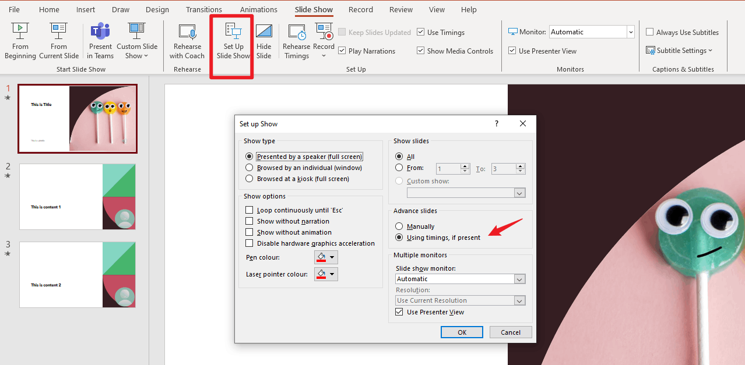This screenshot has height=365, width=745.
Task: Click the Record slideshow icon
Action: point(324,31)
